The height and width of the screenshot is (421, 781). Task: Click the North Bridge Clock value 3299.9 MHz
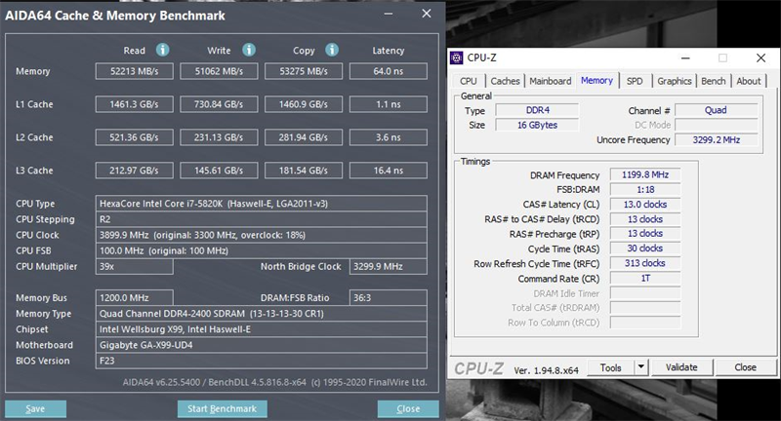coord(388,266)
